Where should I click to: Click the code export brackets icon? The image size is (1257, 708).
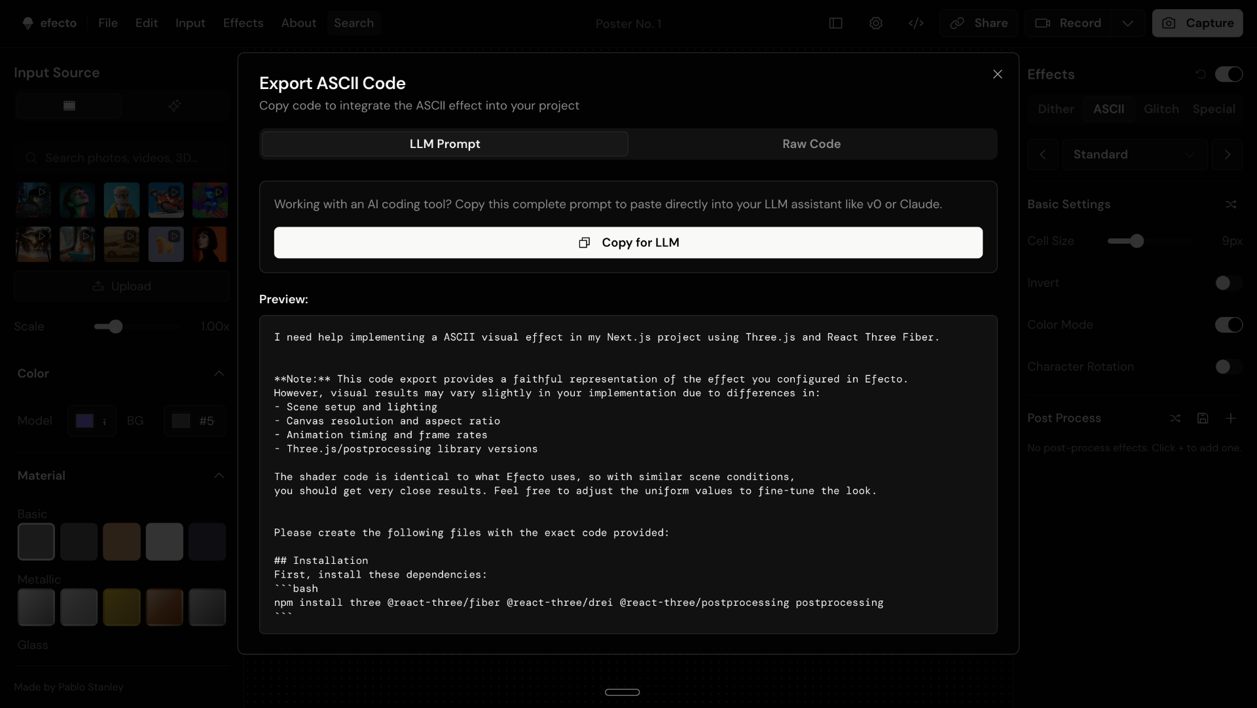(916, 23)
